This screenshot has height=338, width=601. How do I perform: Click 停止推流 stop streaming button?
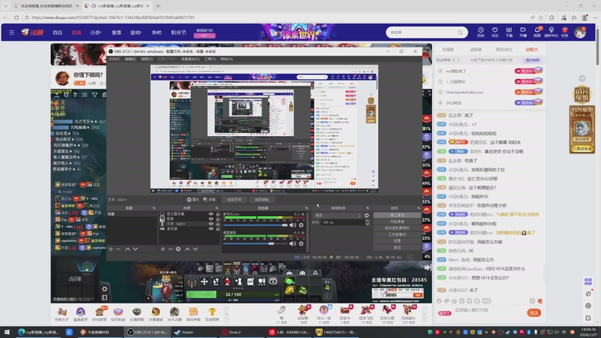[397, 216]
